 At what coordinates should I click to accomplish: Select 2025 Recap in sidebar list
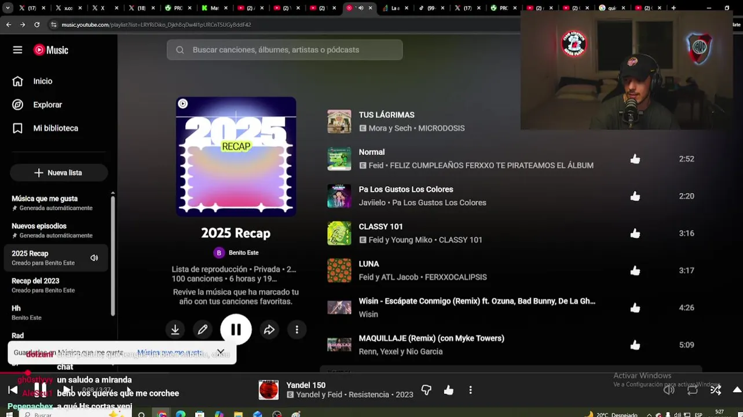click(56, 258)
